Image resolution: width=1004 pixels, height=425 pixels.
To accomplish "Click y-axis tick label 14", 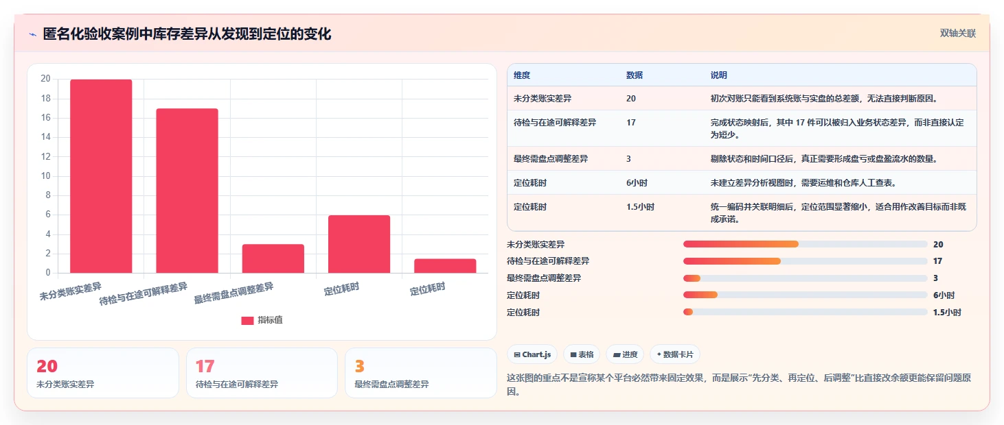I will click(x=45, y=137).
